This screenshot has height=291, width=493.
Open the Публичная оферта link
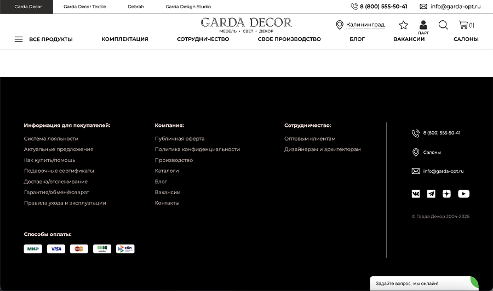tap(180, 138)
